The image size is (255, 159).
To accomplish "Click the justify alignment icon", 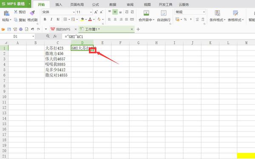I will pos(126,20).
